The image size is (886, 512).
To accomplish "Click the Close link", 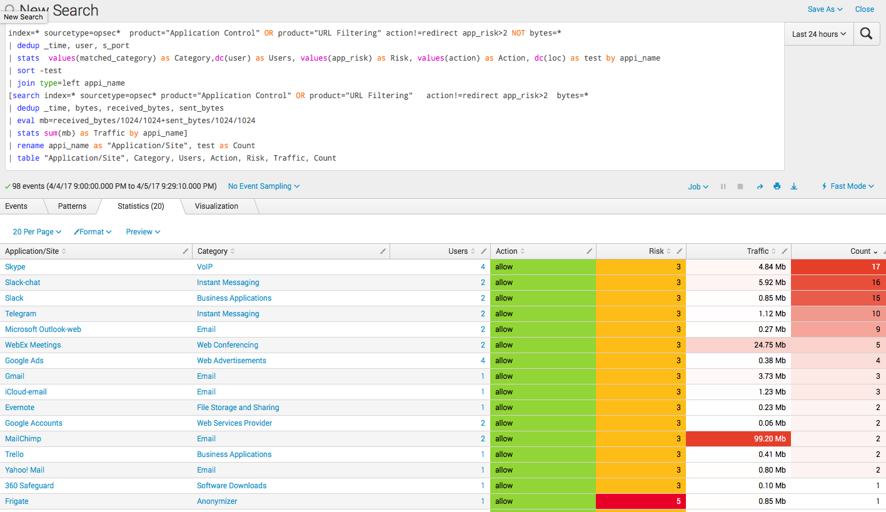I will click(865, 9).
